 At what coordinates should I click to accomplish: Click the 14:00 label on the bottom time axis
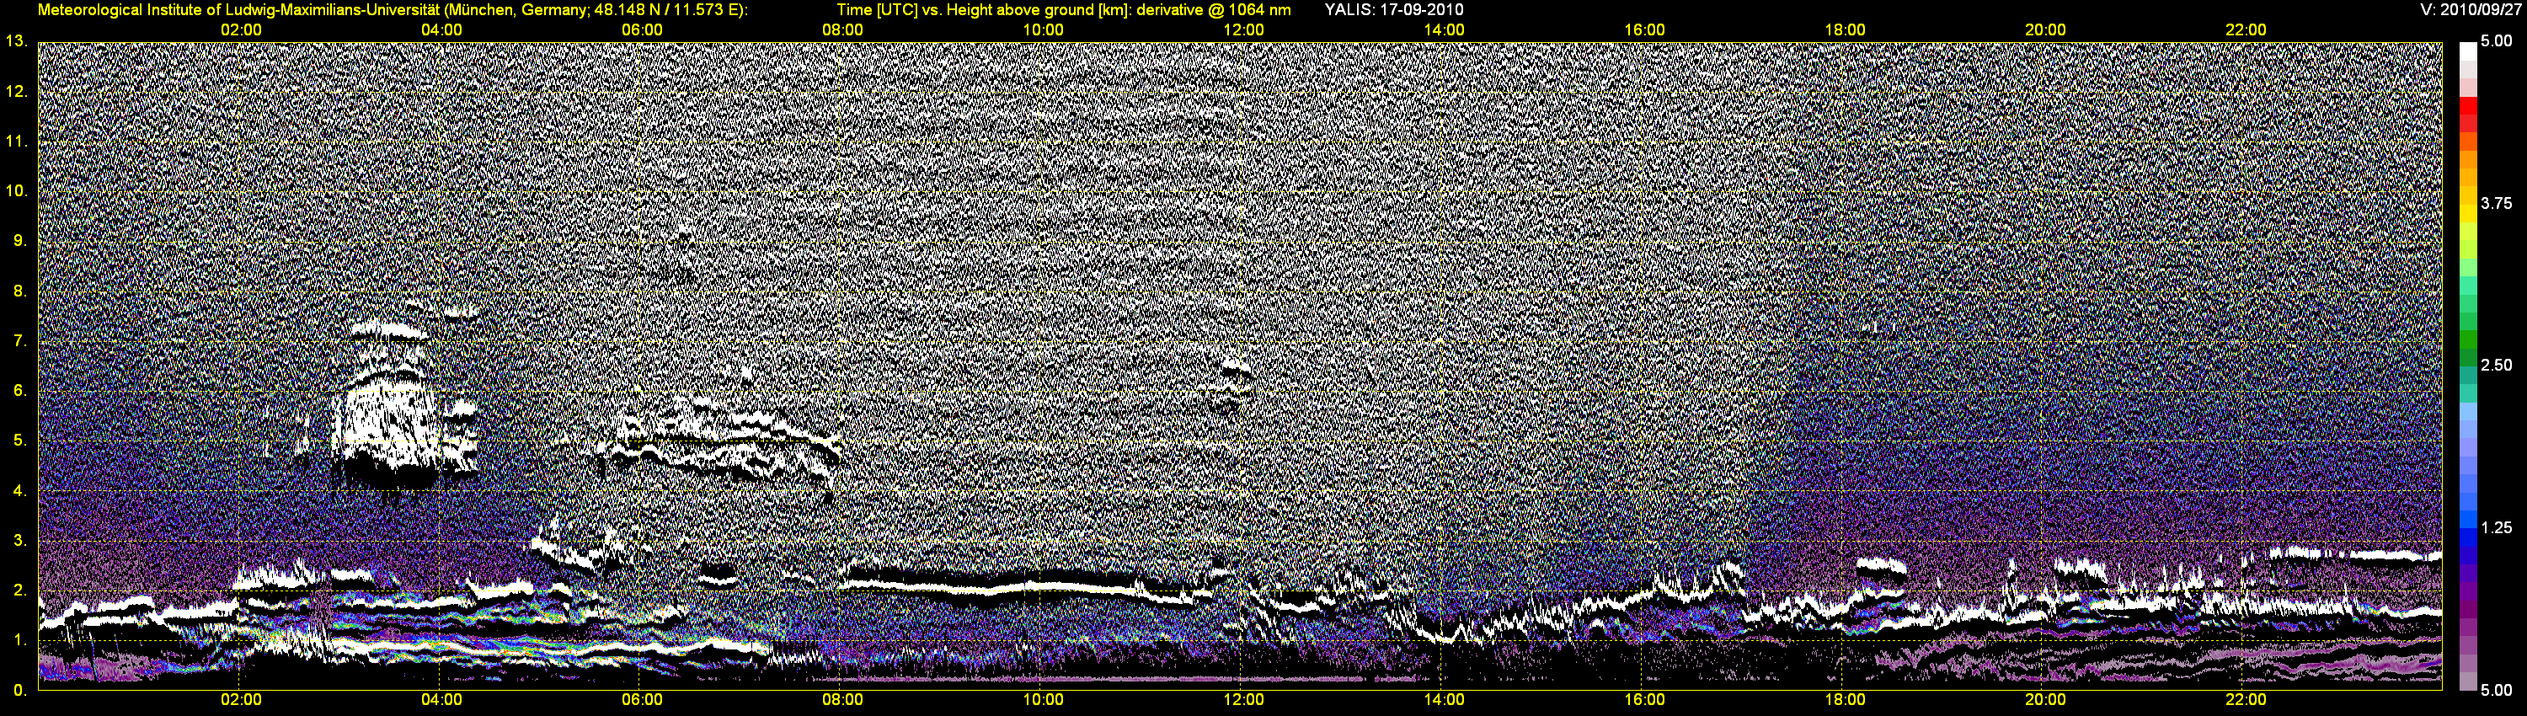pyautogui.click(x=1444, y=700)
